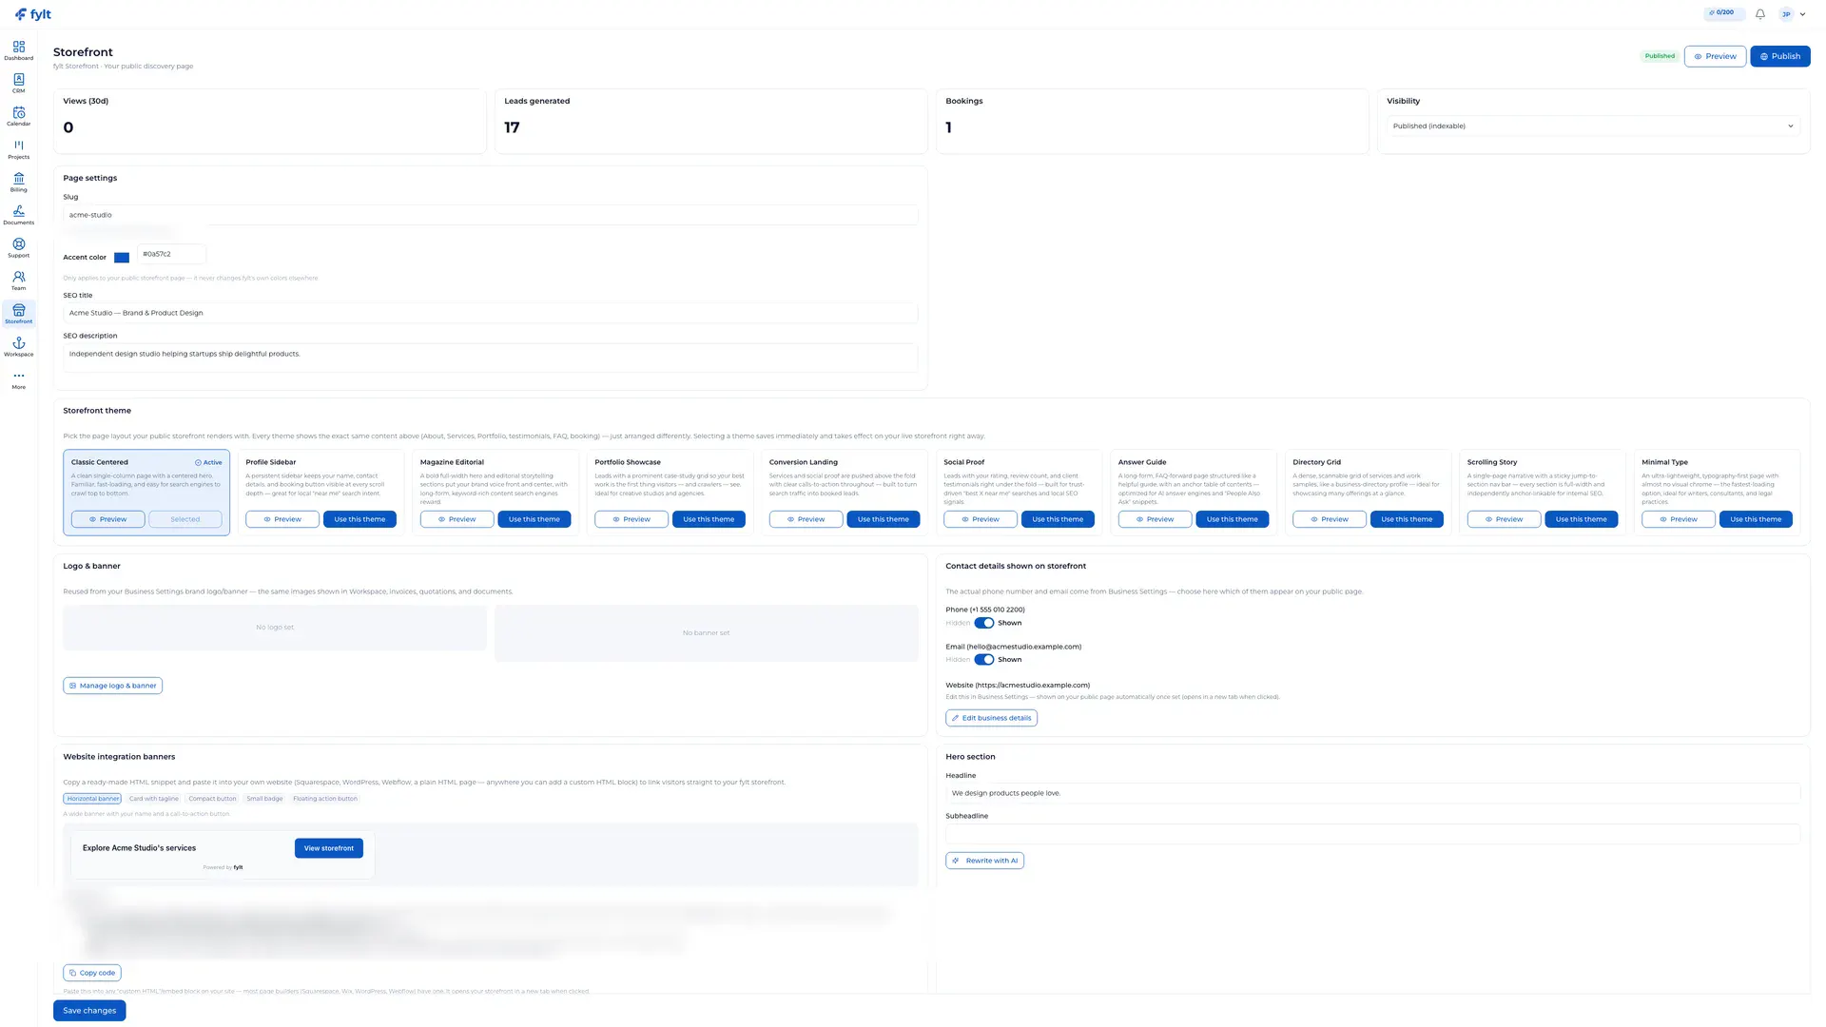Open the Dashboard sidebar icon

tap(18, 50)
